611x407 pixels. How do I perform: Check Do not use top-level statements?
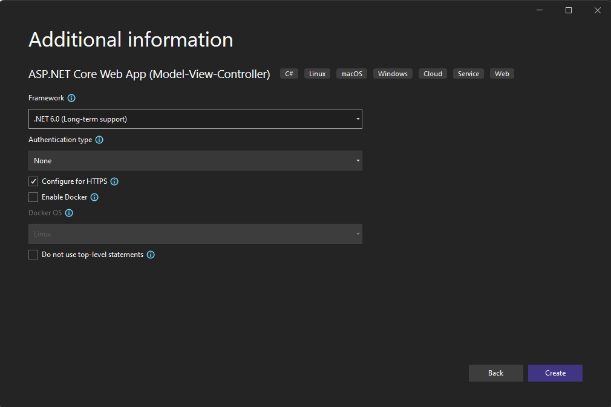33,254
